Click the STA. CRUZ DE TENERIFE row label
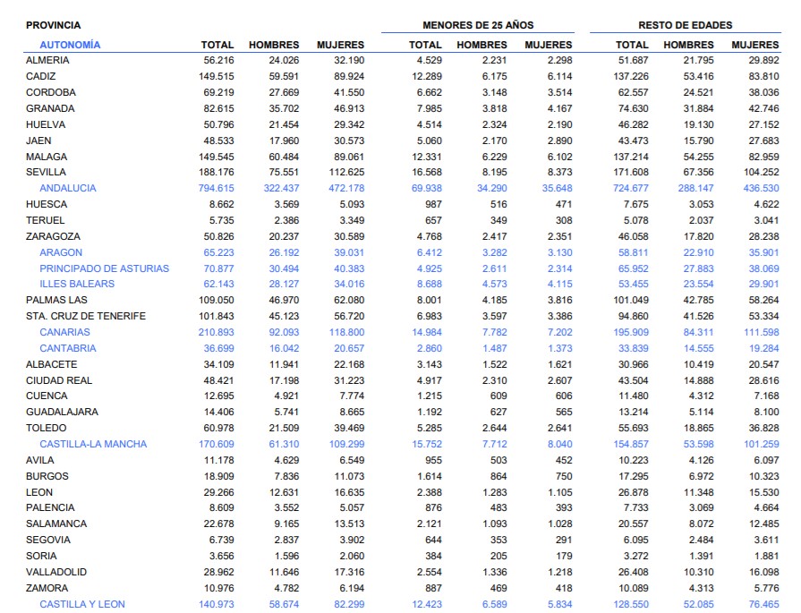 click(86, 316)
